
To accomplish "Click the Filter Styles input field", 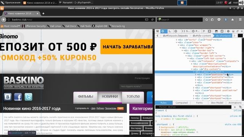I will click(x=193, y=107).
